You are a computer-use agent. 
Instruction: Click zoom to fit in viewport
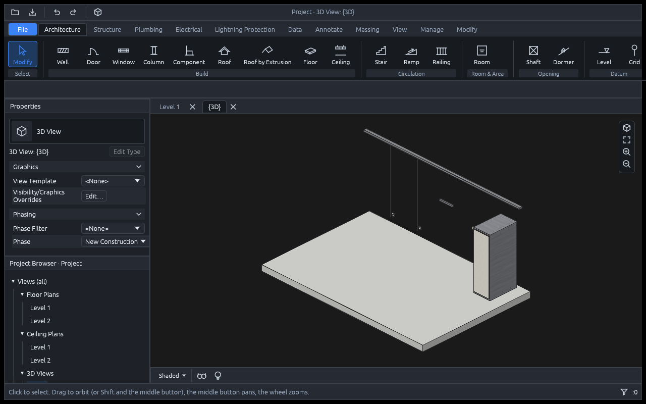[627, 140]
